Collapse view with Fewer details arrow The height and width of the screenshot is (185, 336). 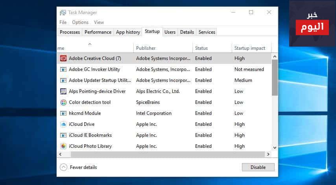point(63,167)
